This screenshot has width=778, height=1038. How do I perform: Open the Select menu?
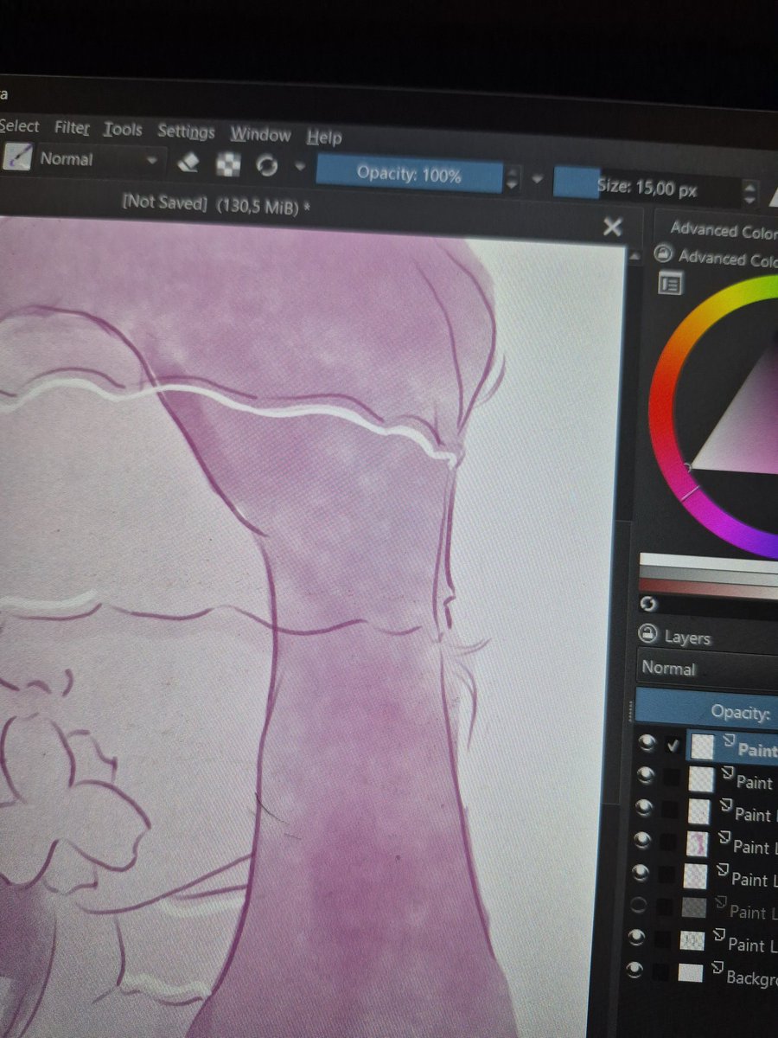coord(19,126)
